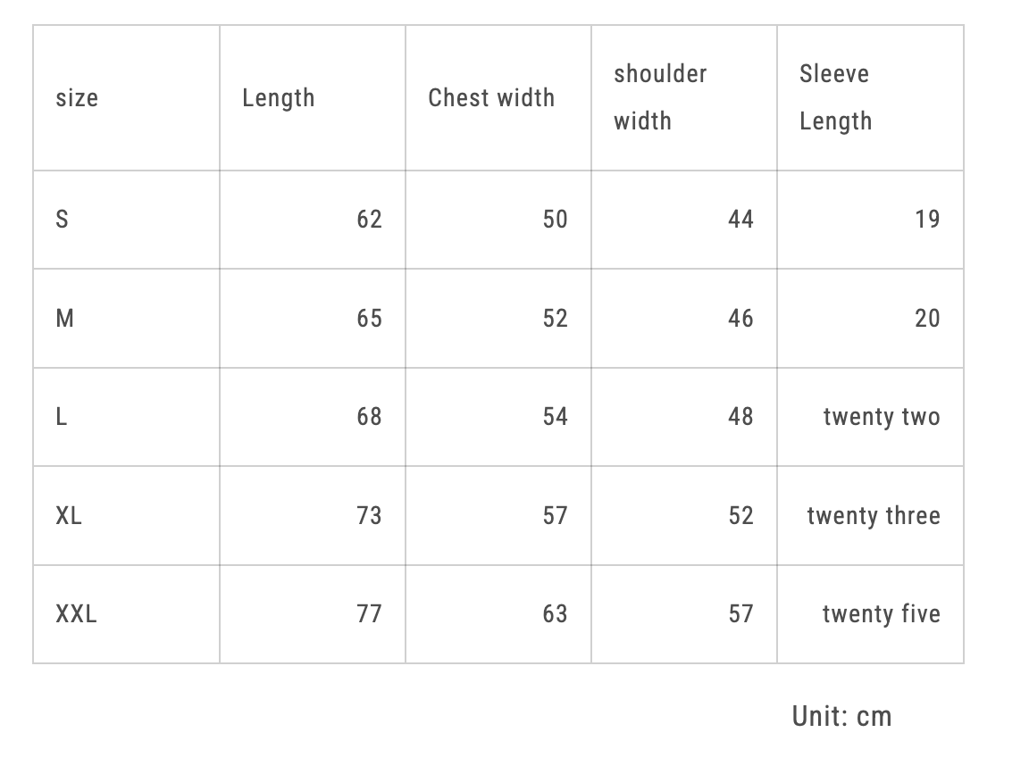Screen dimensions: 1029x766
Task: Click the "twenty five" sleeve length cell
Action: tap(881, 614)
